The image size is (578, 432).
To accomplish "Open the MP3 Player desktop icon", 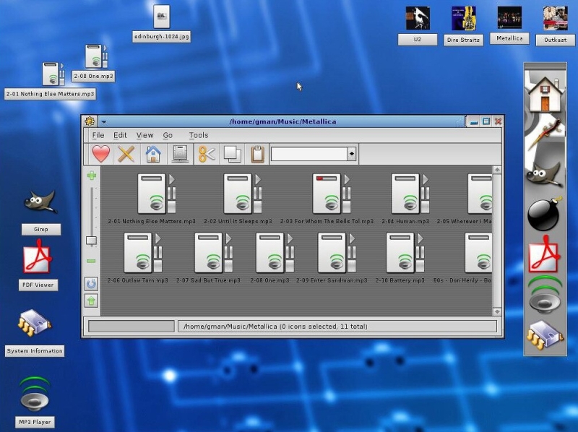I will pyautogui.click(x=35, y=394).
